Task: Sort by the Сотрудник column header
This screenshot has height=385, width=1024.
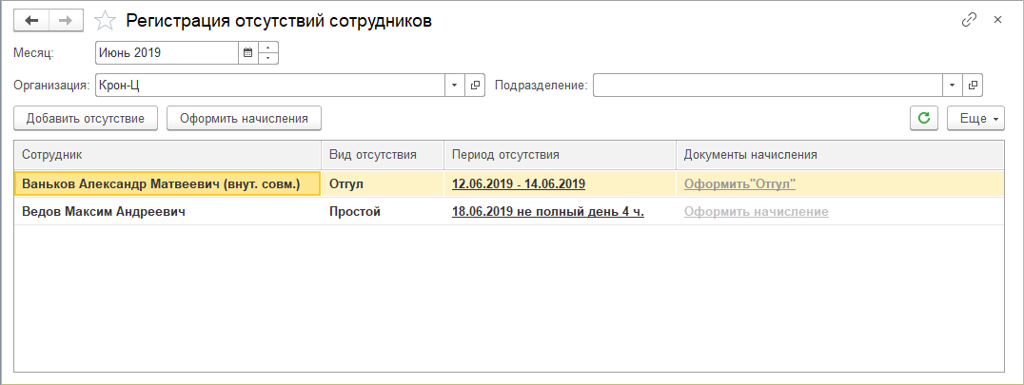Action: pos(167,154)
